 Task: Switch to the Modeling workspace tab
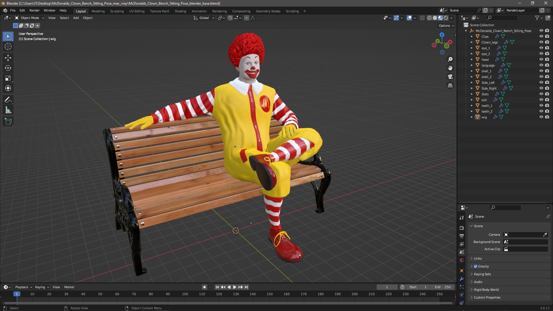point(98,11)
